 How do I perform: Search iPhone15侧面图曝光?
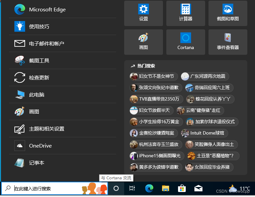[157, 156]
